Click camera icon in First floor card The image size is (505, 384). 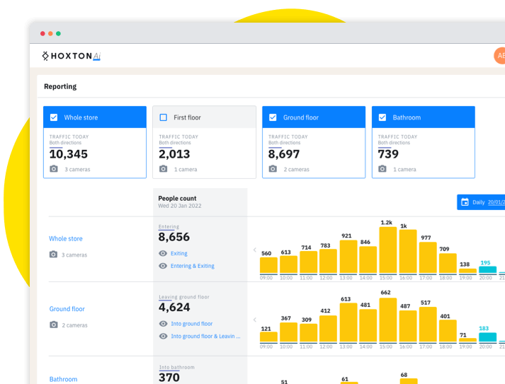[164, 169]
